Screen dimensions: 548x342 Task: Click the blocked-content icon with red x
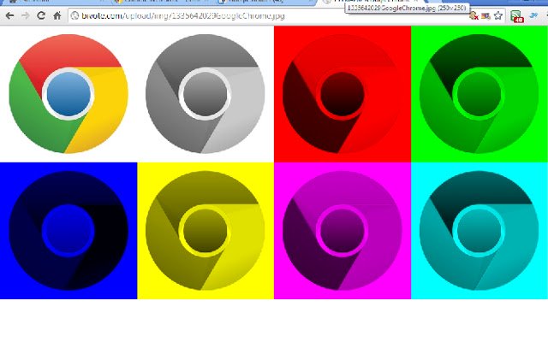474,15
